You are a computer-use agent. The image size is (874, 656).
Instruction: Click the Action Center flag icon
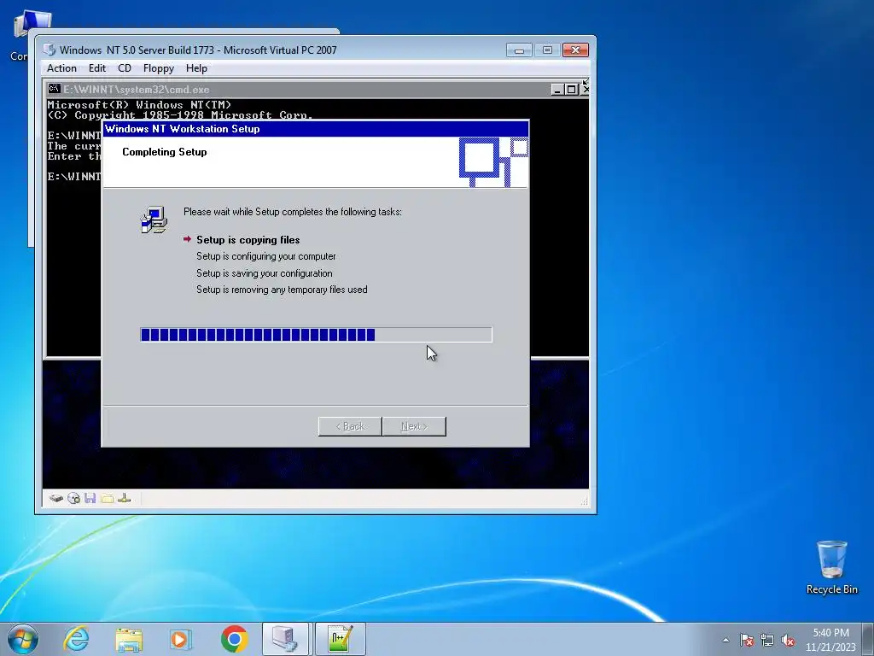pyautogui.click(x=747, y=640)
